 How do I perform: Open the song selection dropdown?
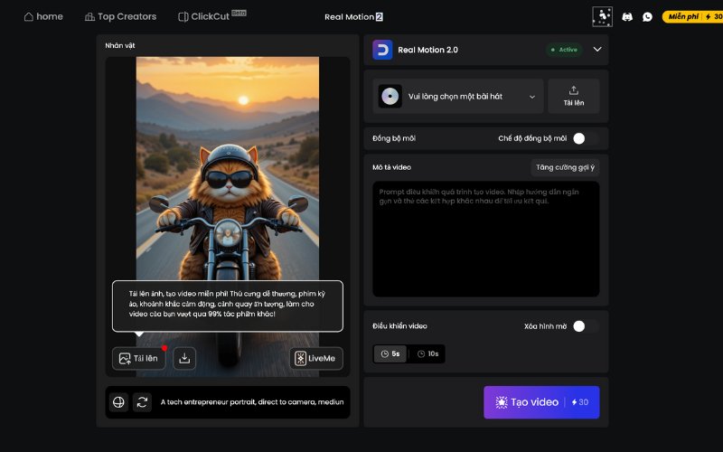click(458, 97)
